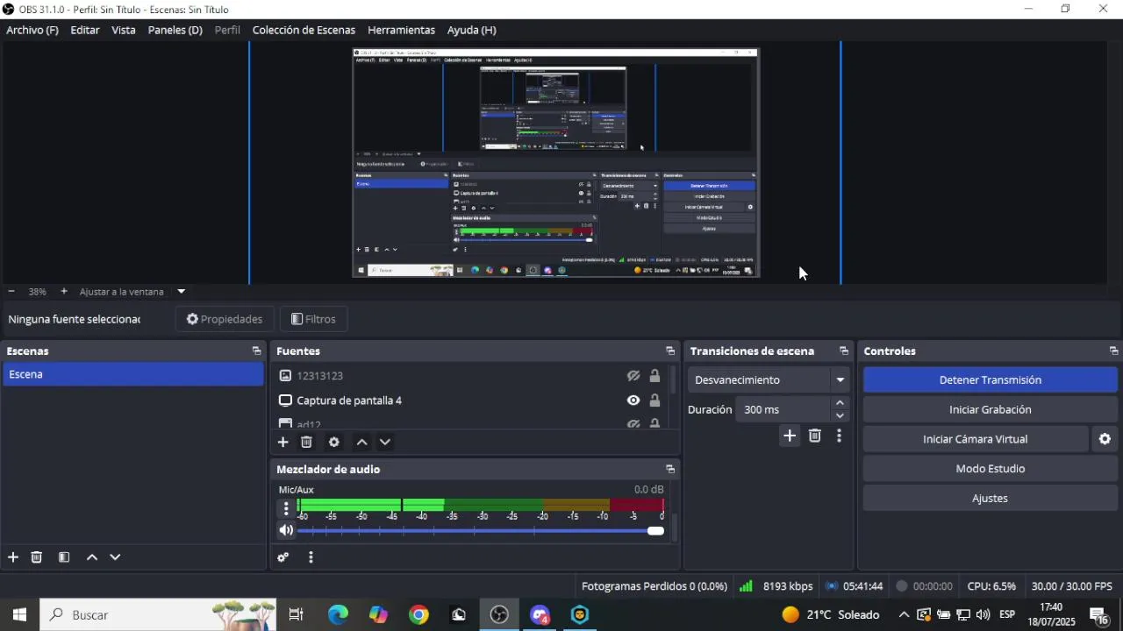Toggle lock on Captura de pantalla 4
1123x631 pixels.
pos(654,401)
